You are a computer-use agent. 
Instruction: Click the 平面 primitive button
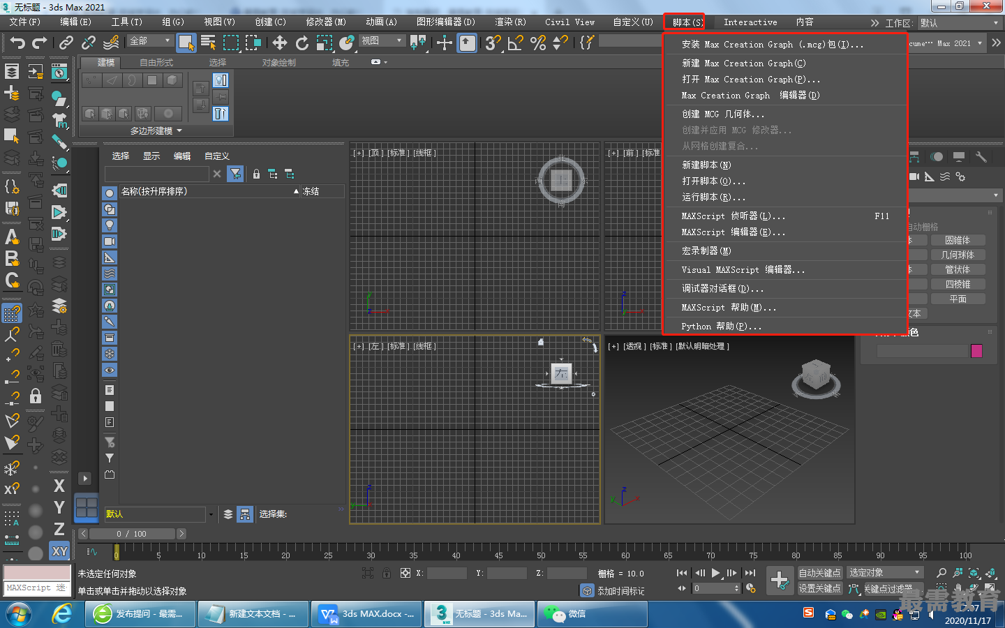tap(958, 299)
